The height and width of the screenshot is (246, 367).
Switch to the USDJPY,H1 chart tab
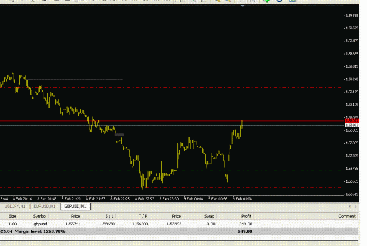coord(15,206)
